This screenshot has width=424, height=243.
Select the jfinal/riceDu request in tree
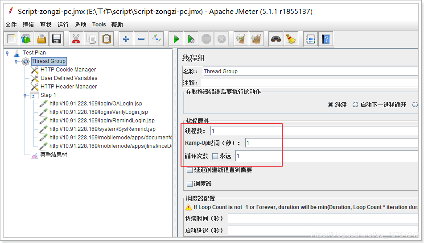(x=111, y=146)
